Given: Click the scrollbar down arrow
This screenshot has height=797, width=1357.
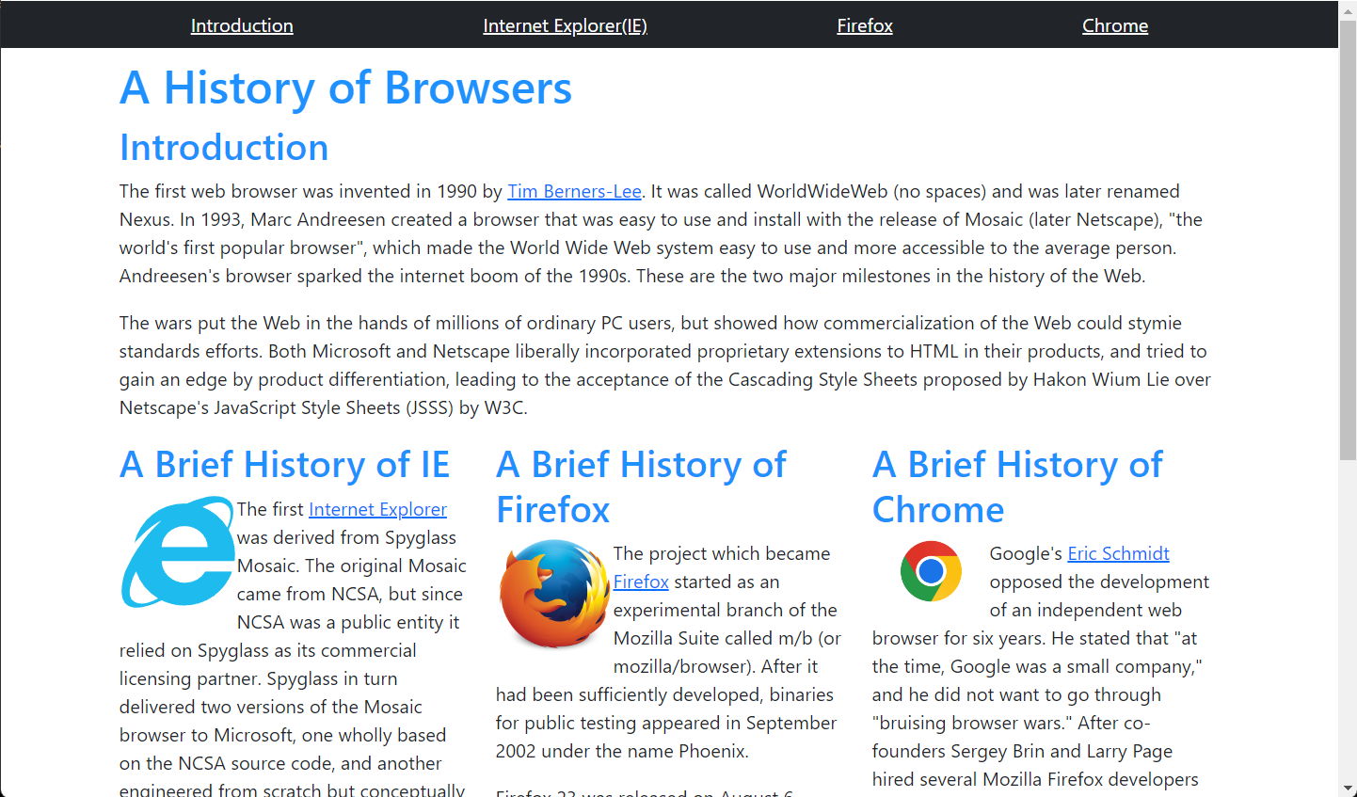Looking at the screenshot, I should (x=1348, y=788).
